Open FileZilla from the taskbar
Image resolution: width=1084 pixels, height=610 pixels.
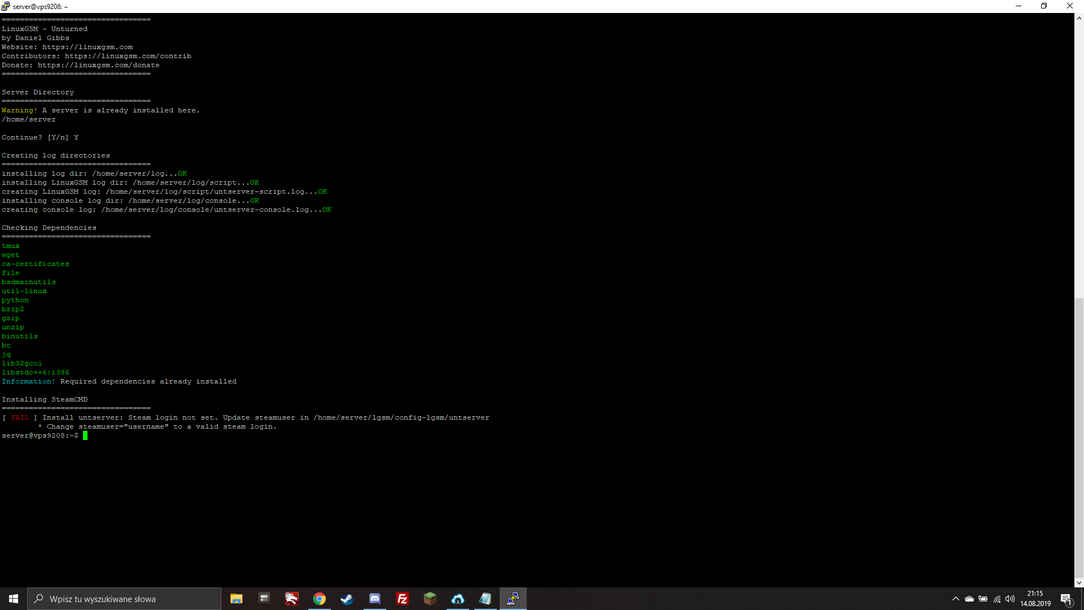pos(403,599)
